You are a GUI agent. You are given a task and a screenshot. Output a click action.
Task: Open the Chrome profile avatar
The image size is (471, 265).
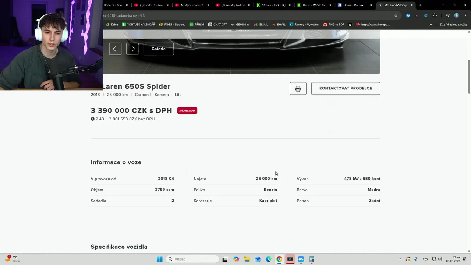457,15
